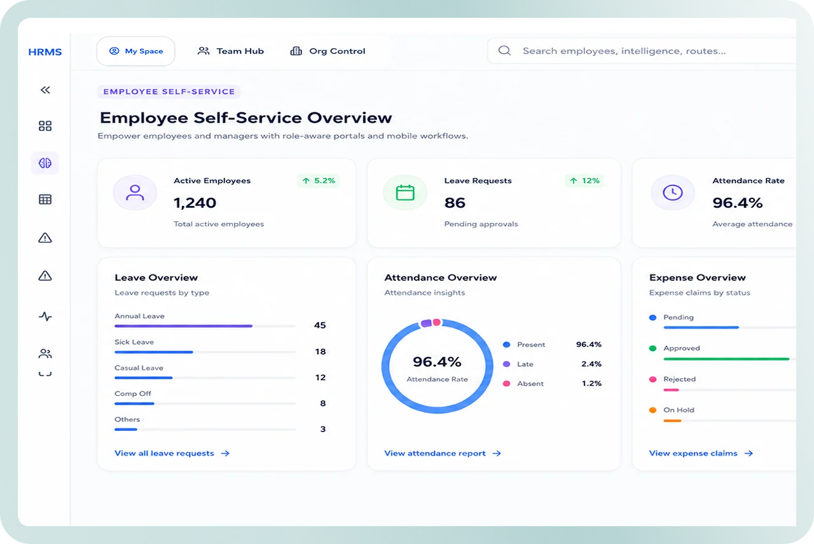Click the arrow beside View attendance report
Viewport: 814px width, 544px height.
[497, 453]
